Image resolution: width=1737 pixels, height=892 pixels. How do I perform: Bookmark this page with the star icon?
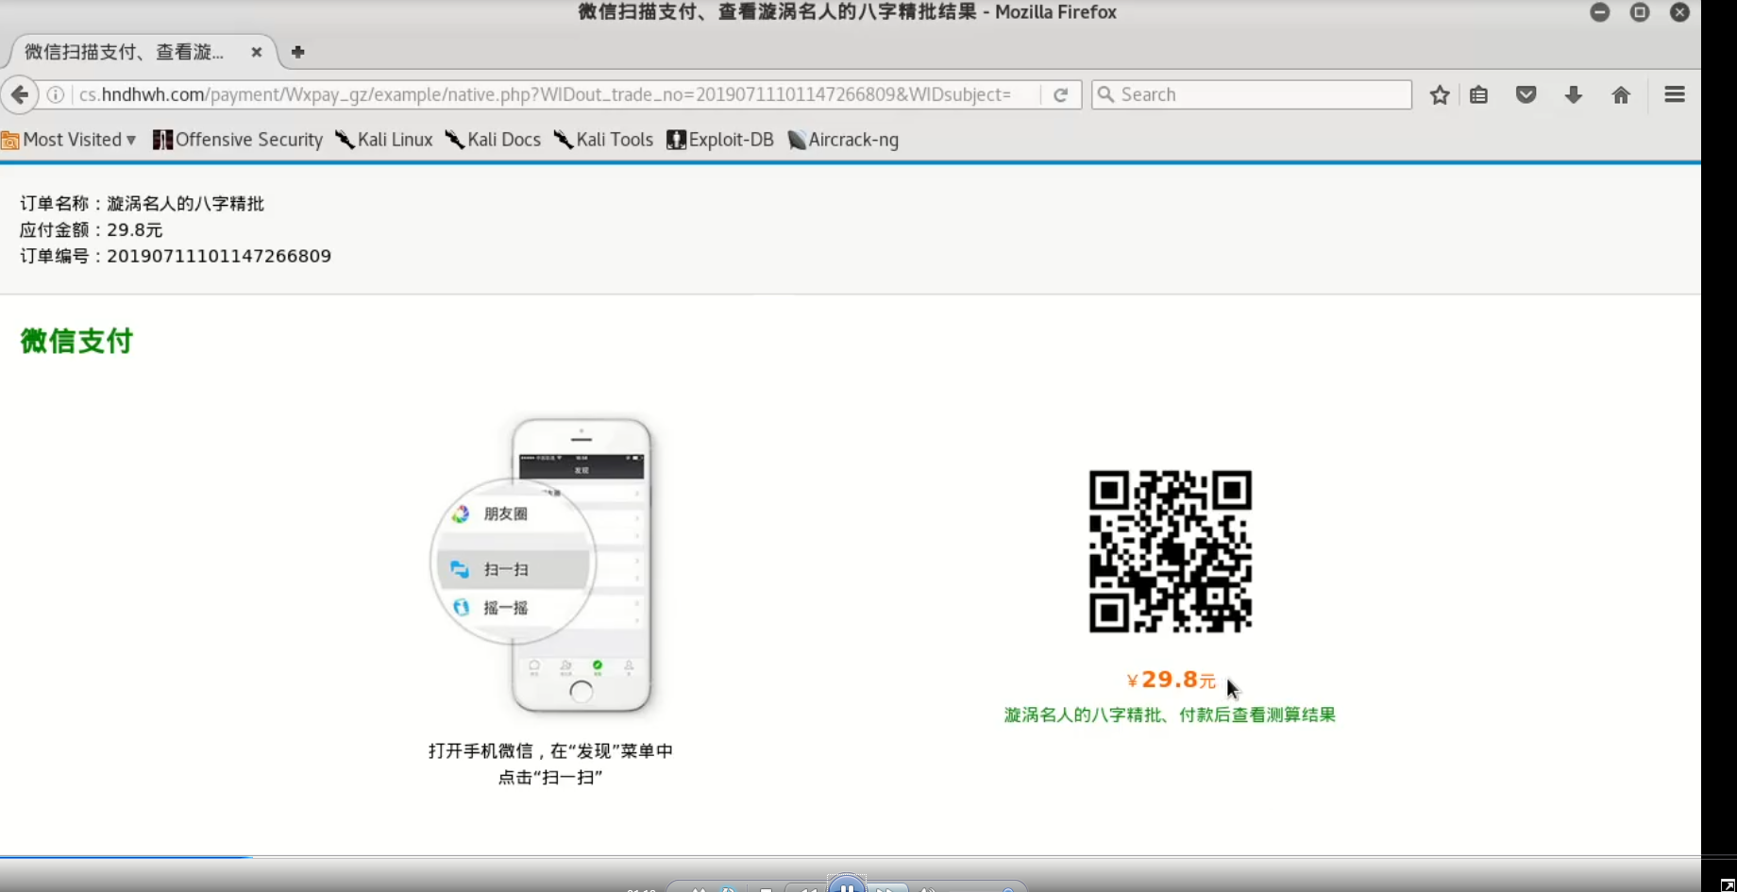point(1439,94)
